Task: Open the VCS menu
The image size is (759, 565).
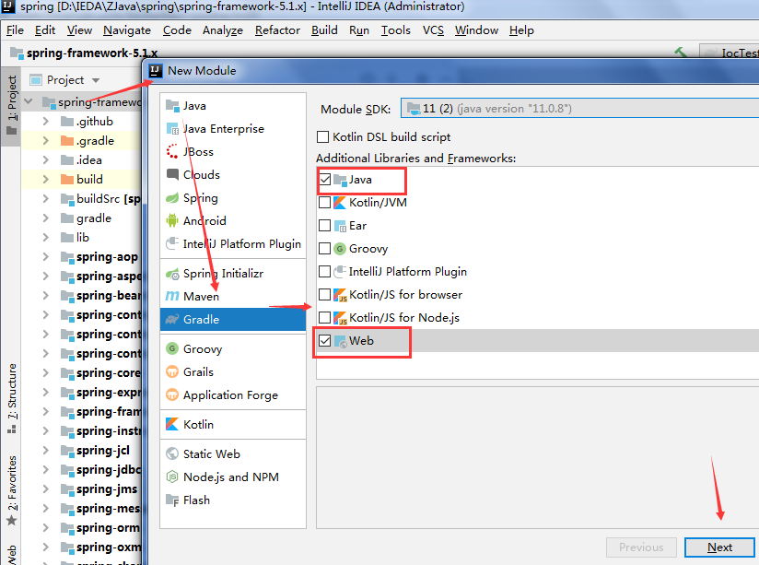Action: click(x=433, y=30)
